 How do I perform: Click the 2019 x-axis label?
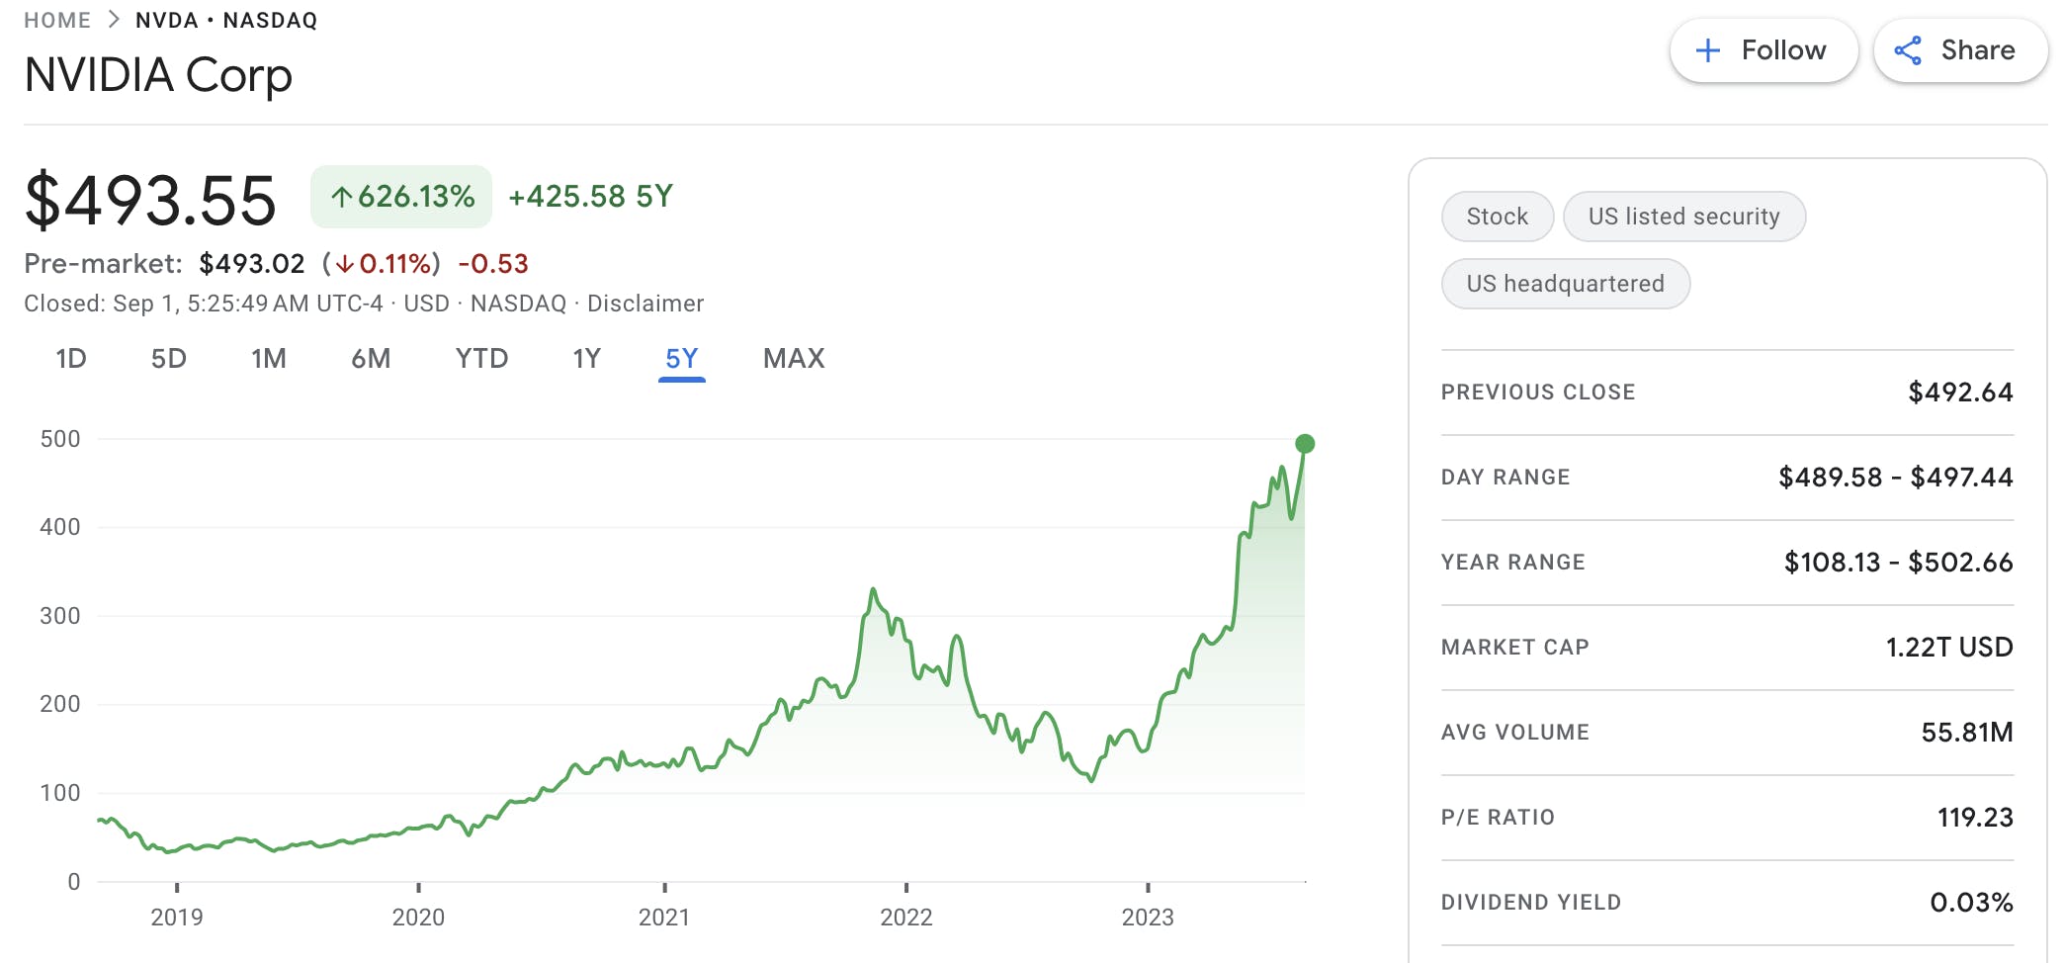coord(177,918)
